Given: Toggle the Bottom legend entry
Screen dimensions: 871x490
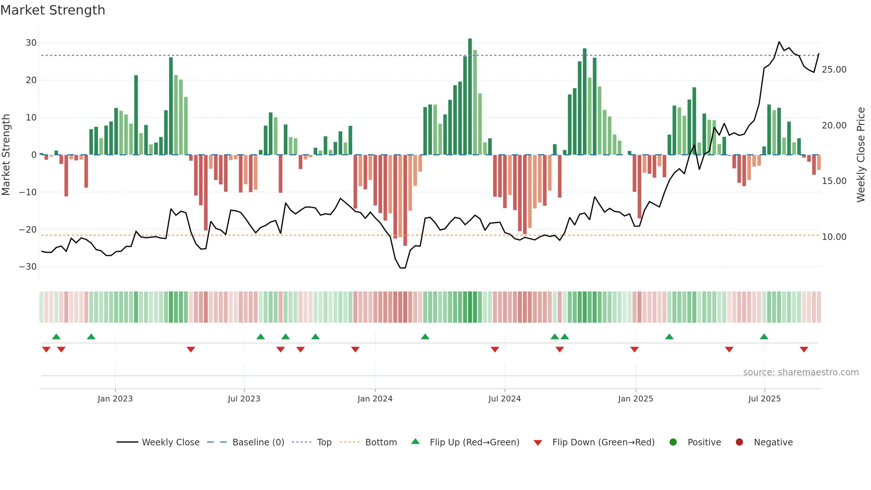Looking at the screenshot, I should (x=368, y=442).
